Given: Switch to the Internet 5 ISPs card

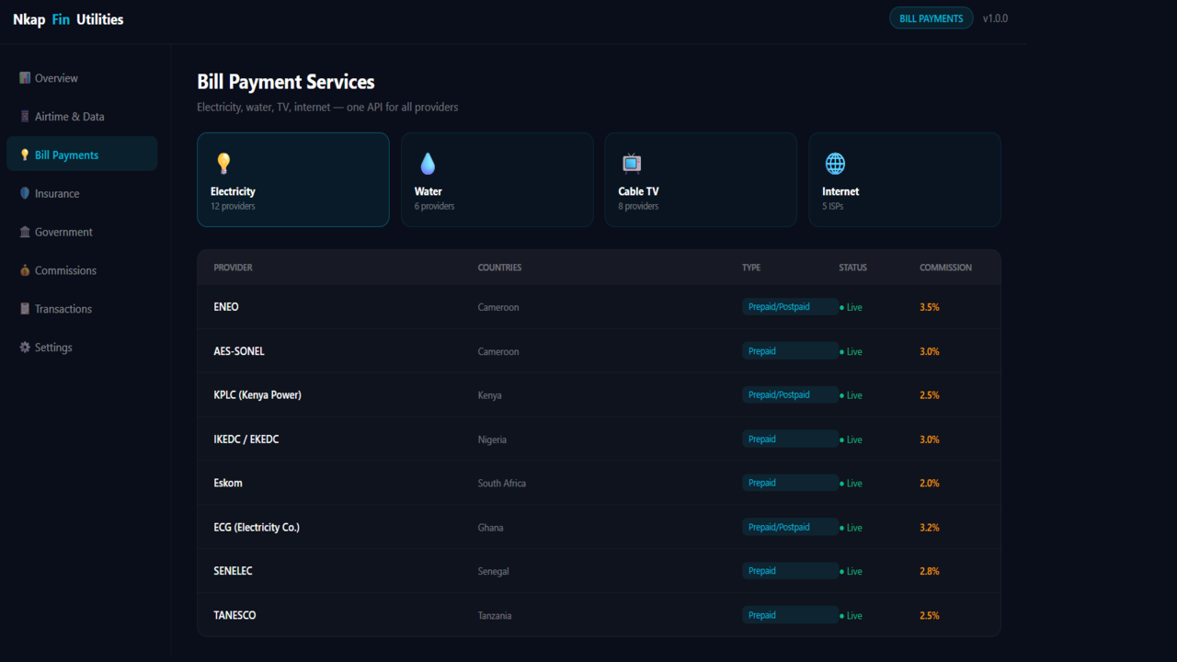Looking at the screenshot, I should pyautogui.click(x=905, y=179).
